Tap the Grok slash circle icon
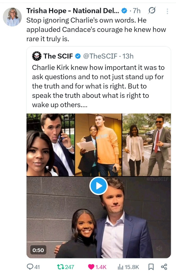176x273 pixels. 152,11
